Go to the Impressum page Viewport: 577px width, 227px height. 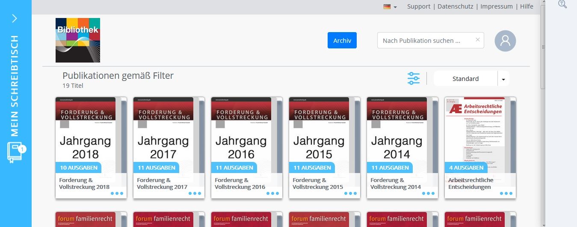pos(496,6)
